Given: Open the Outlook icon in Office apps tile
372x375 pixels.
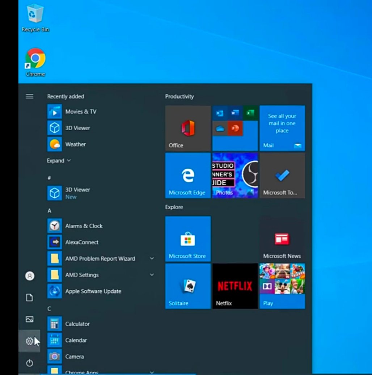Looking at the screenshot, I should click(x=220, y=113).
